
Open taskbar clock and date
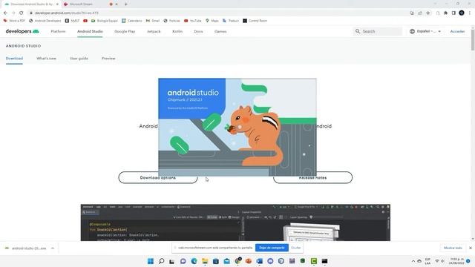point(456,261)
